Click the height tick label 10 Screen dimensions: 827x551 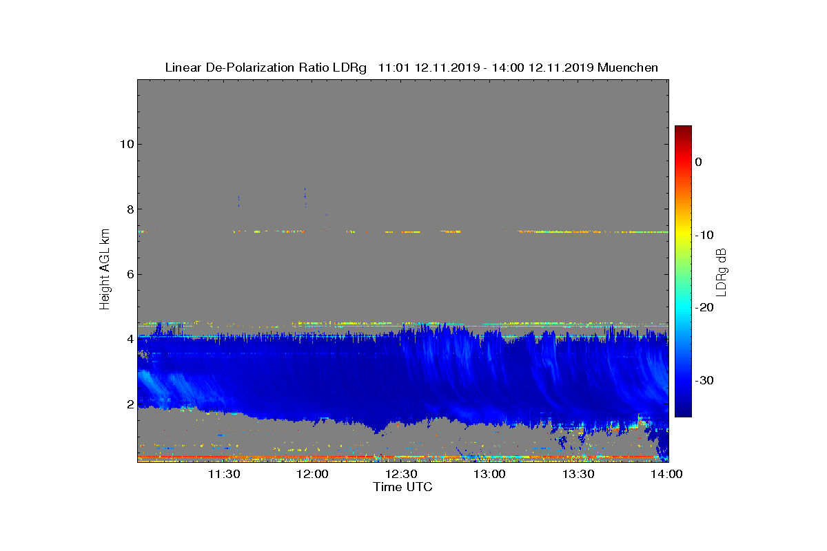126,144
